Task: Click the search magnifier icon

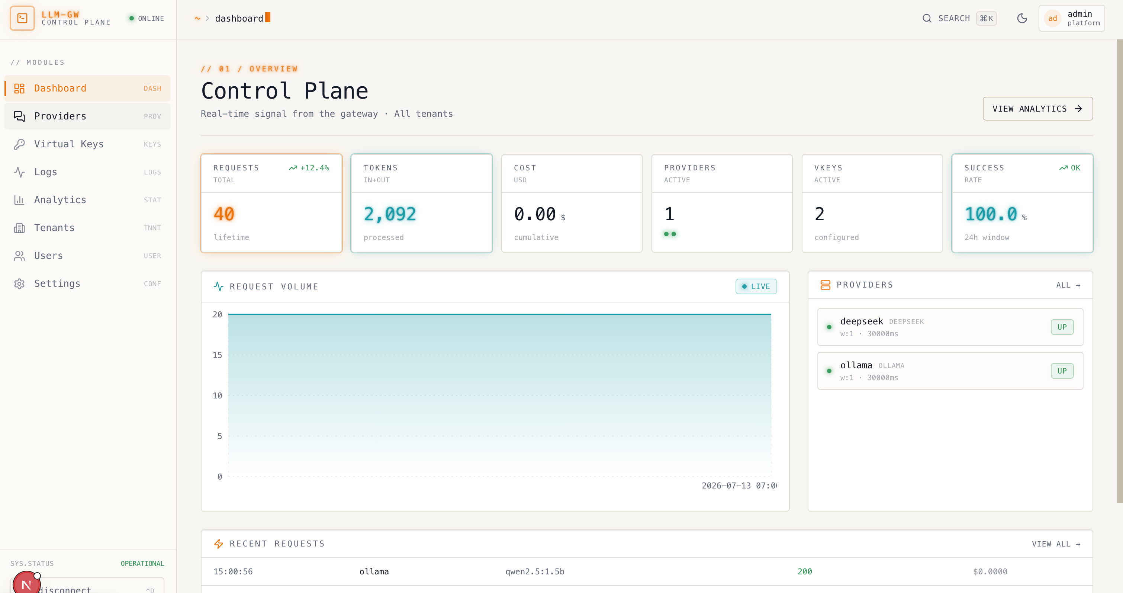Action: 927,18
